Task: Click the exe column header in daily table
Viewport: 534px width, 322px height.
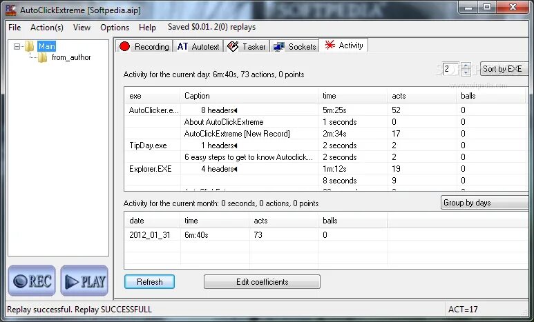Action: [152, 96]
